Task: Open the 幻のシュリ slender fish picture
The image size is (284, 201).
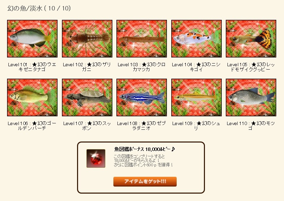Action: [x=197, y=97]
